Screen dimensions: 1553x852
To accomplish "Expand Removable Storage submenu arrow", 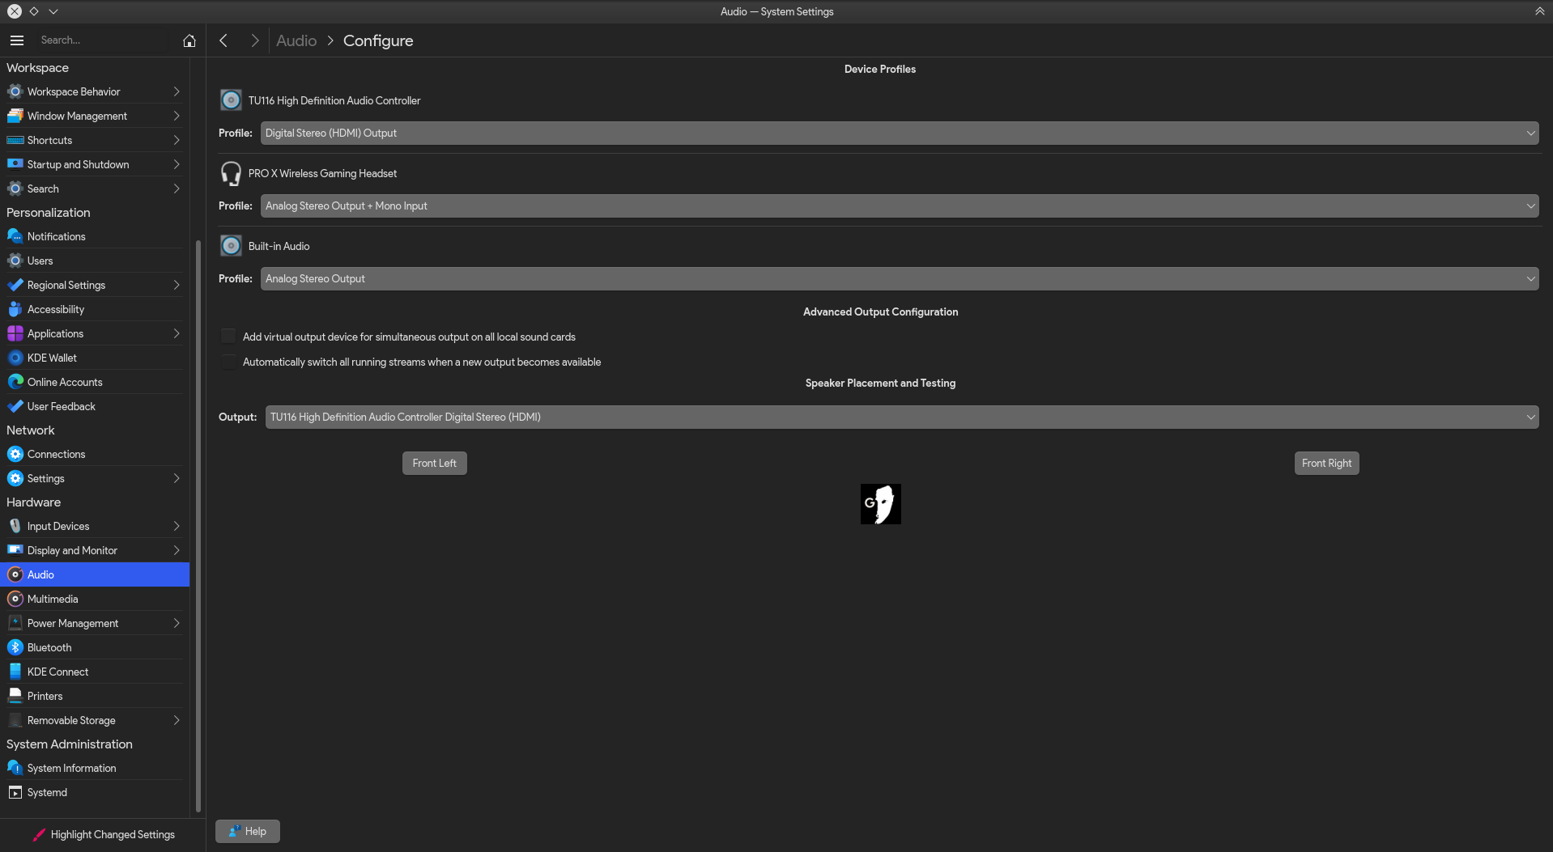I will [x=177, y=720].
